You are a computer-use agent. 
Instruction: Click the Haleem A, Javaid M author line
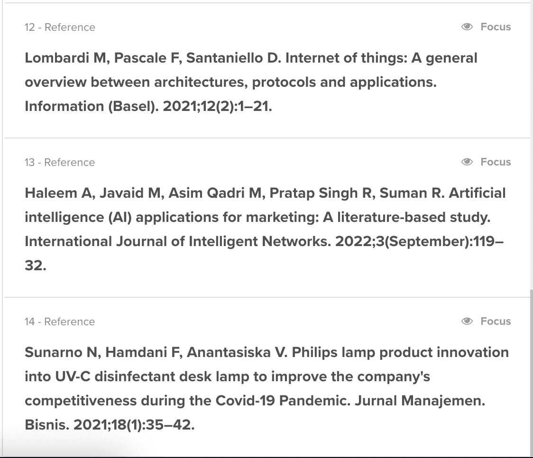click(266, 193)
